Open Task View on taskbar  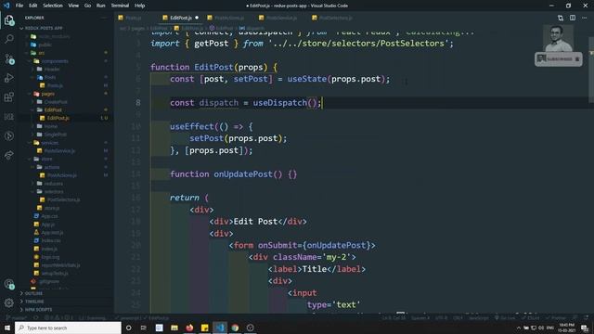click(x=144, y=328)
